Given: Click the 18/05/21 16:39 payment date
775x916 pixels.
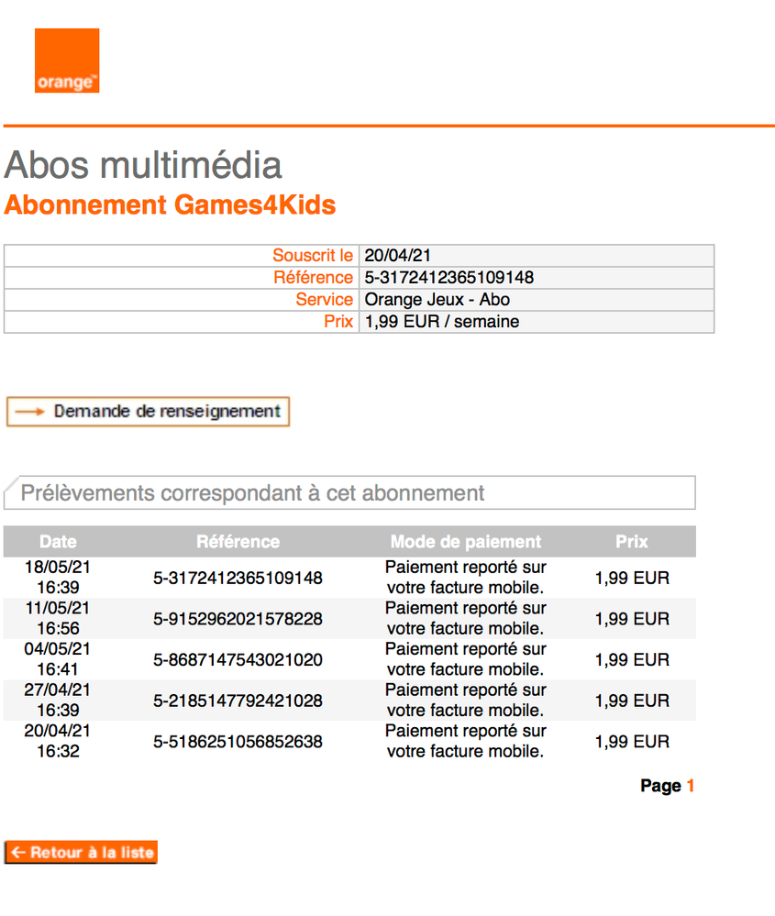Looking at the screenshot, I should 58,578.
